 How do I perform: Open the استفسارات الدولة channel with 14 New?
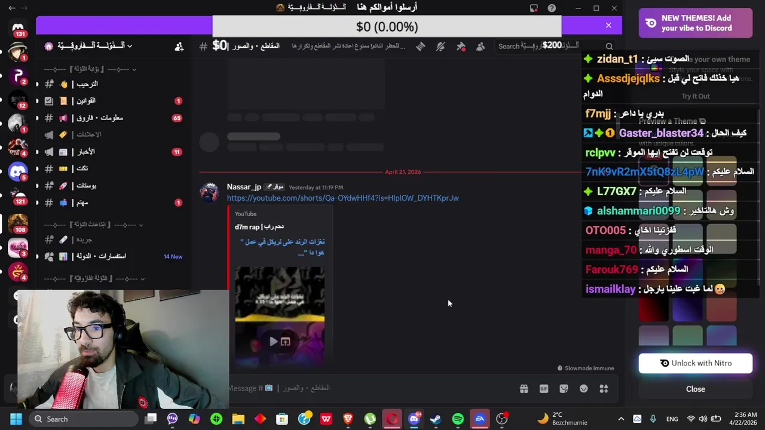(x=114, y=256)
